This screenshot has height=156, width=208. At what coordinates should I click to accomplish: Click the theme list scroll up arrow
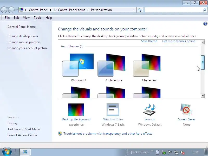pos(203,42)
